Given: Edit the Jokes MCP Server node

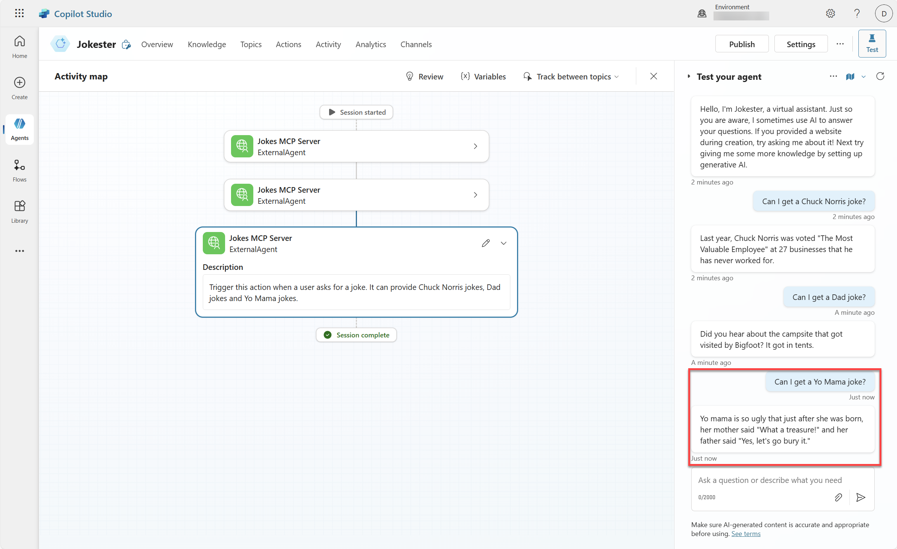Looking at the screenshot, I should coord(485,243).
